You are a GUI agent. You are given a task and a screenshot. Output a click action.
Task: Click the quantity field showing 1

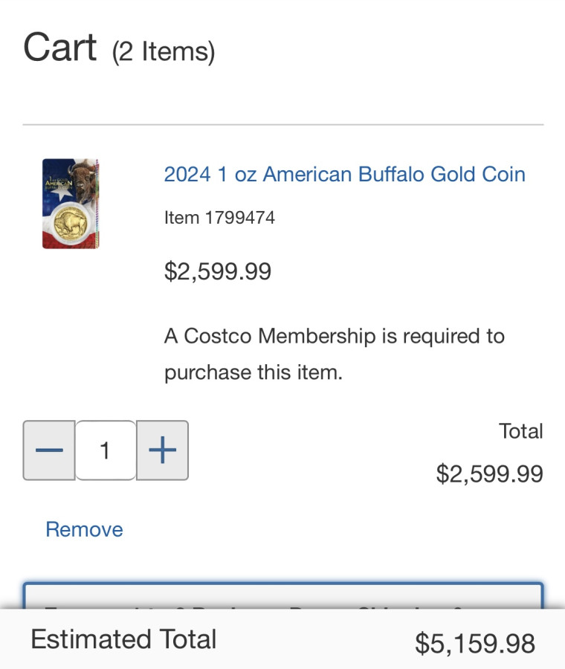pos(106,450)
